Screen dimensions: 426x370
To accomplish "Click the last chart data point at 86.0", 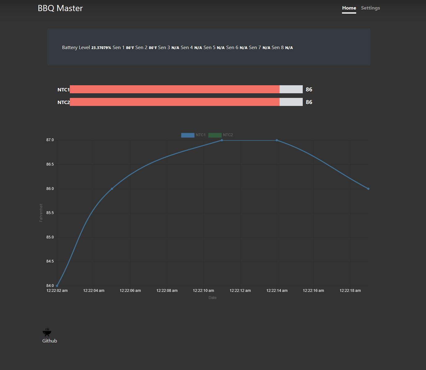I will click(368, 189).
